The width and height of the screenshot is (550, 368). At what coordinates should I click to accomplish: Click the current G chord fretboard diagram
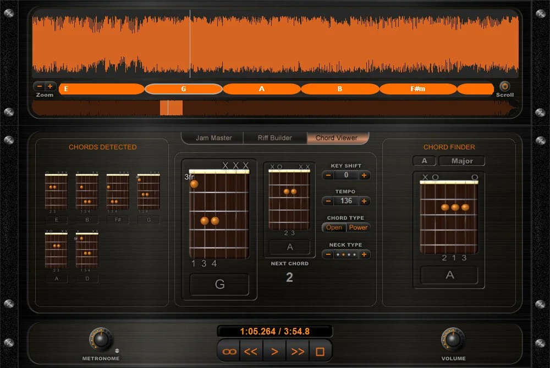(219, 214)
